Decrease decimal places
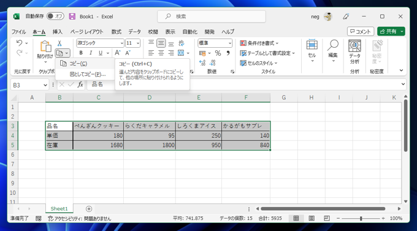This screenshot has width=417, height=231. click(213, 63)
